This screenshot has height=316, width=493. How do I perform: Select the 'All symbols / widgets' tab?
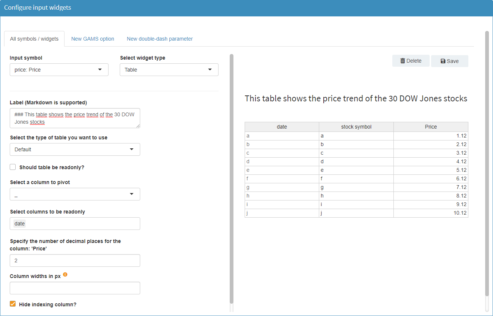34,38
